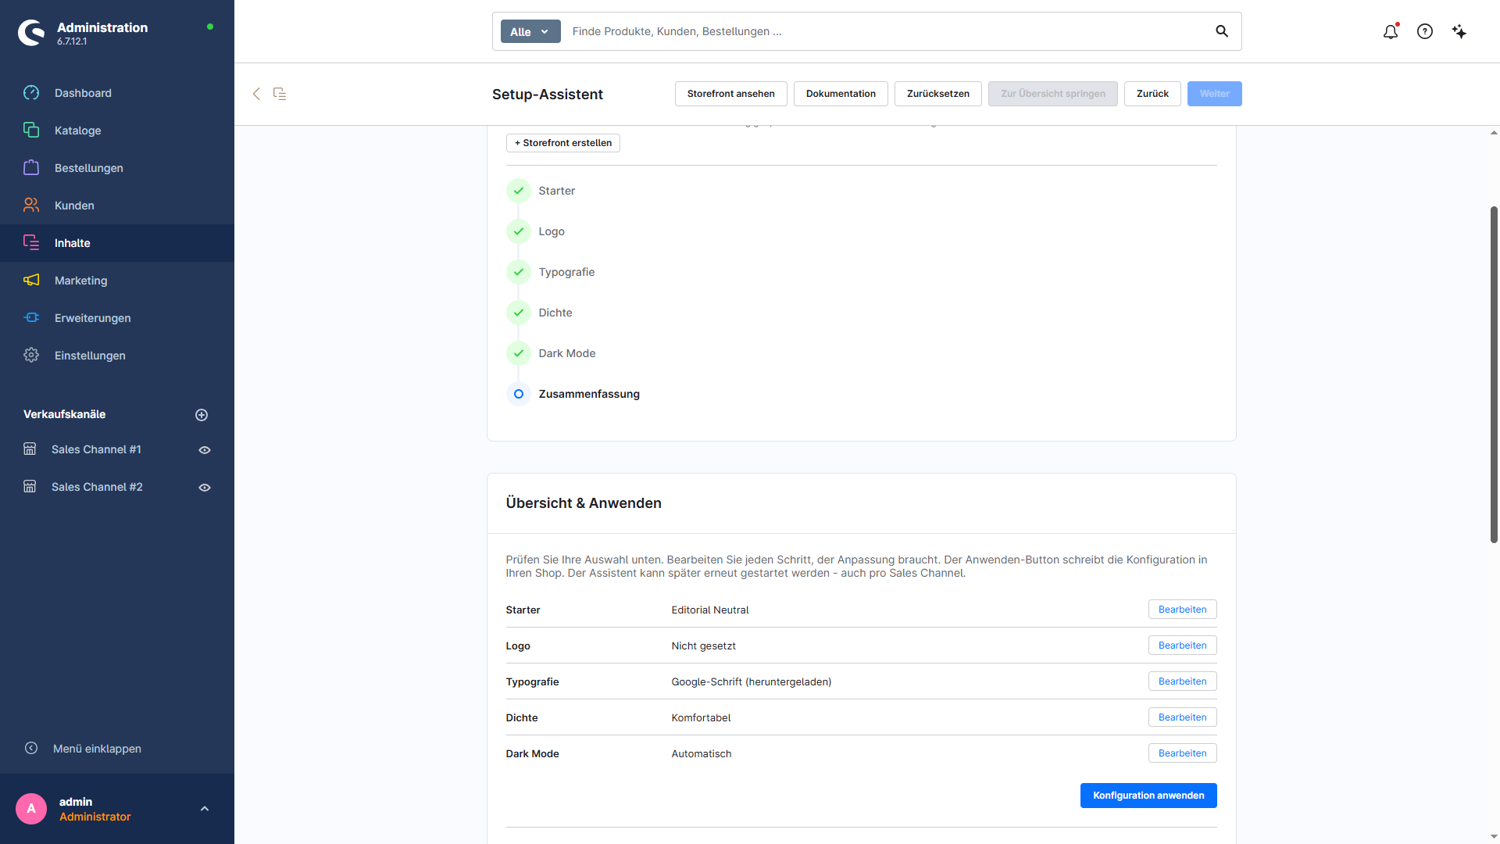Viewport: 1500px width, 844px height.
Task: Open Sales Channel #2 in sidebar
Action: click(97, 487)
